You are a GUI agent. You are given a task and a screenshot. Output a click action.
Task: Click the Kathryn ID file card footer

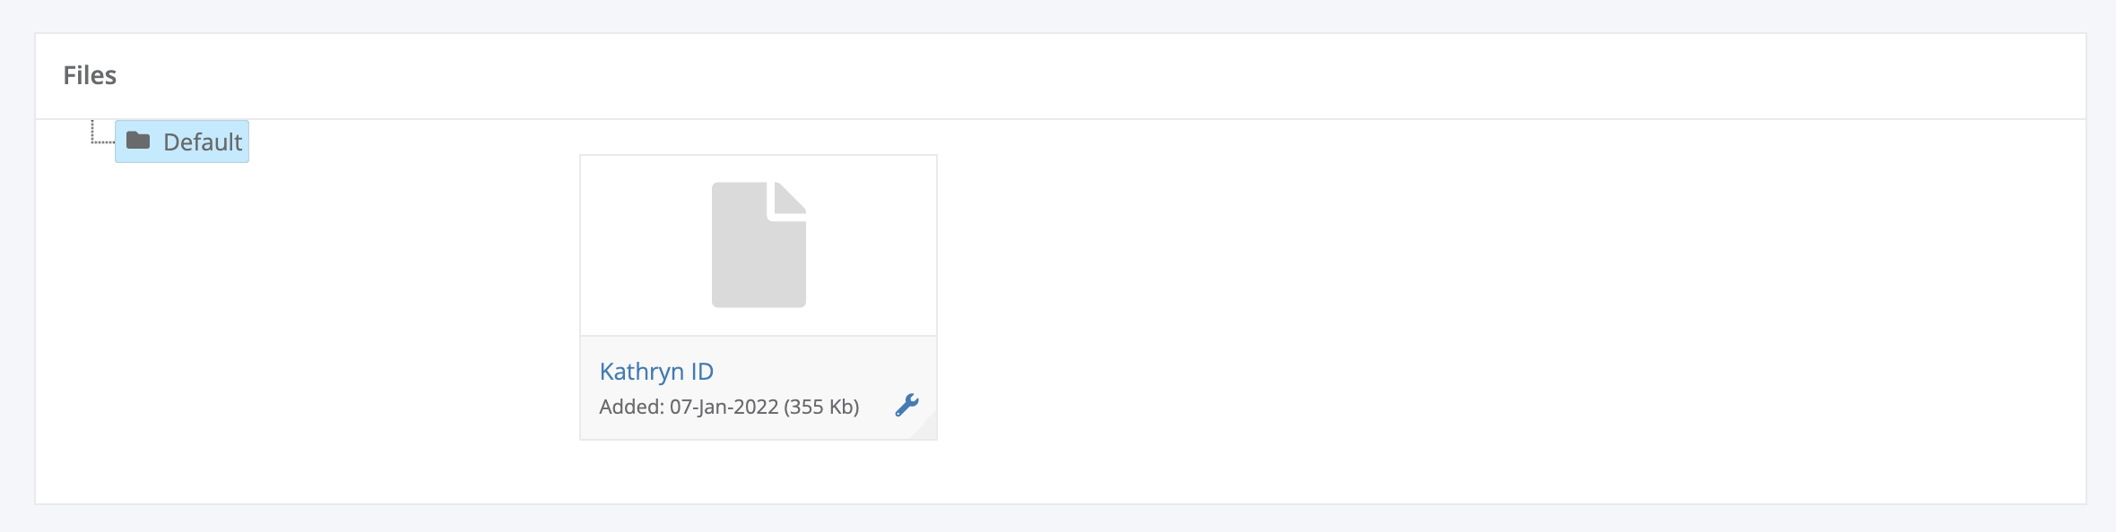[759, 388]
